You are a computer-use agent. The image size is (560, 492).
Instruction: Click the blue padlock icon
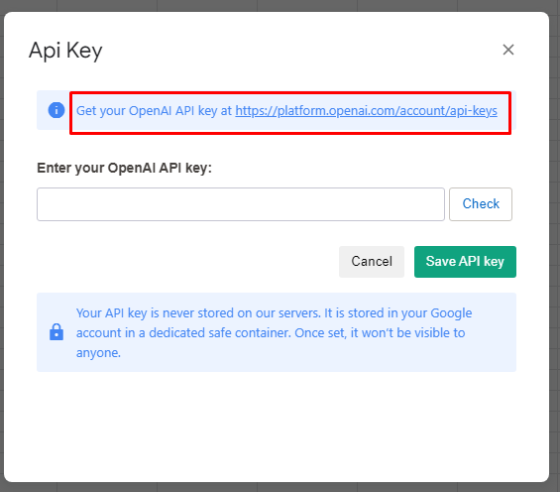56,332
